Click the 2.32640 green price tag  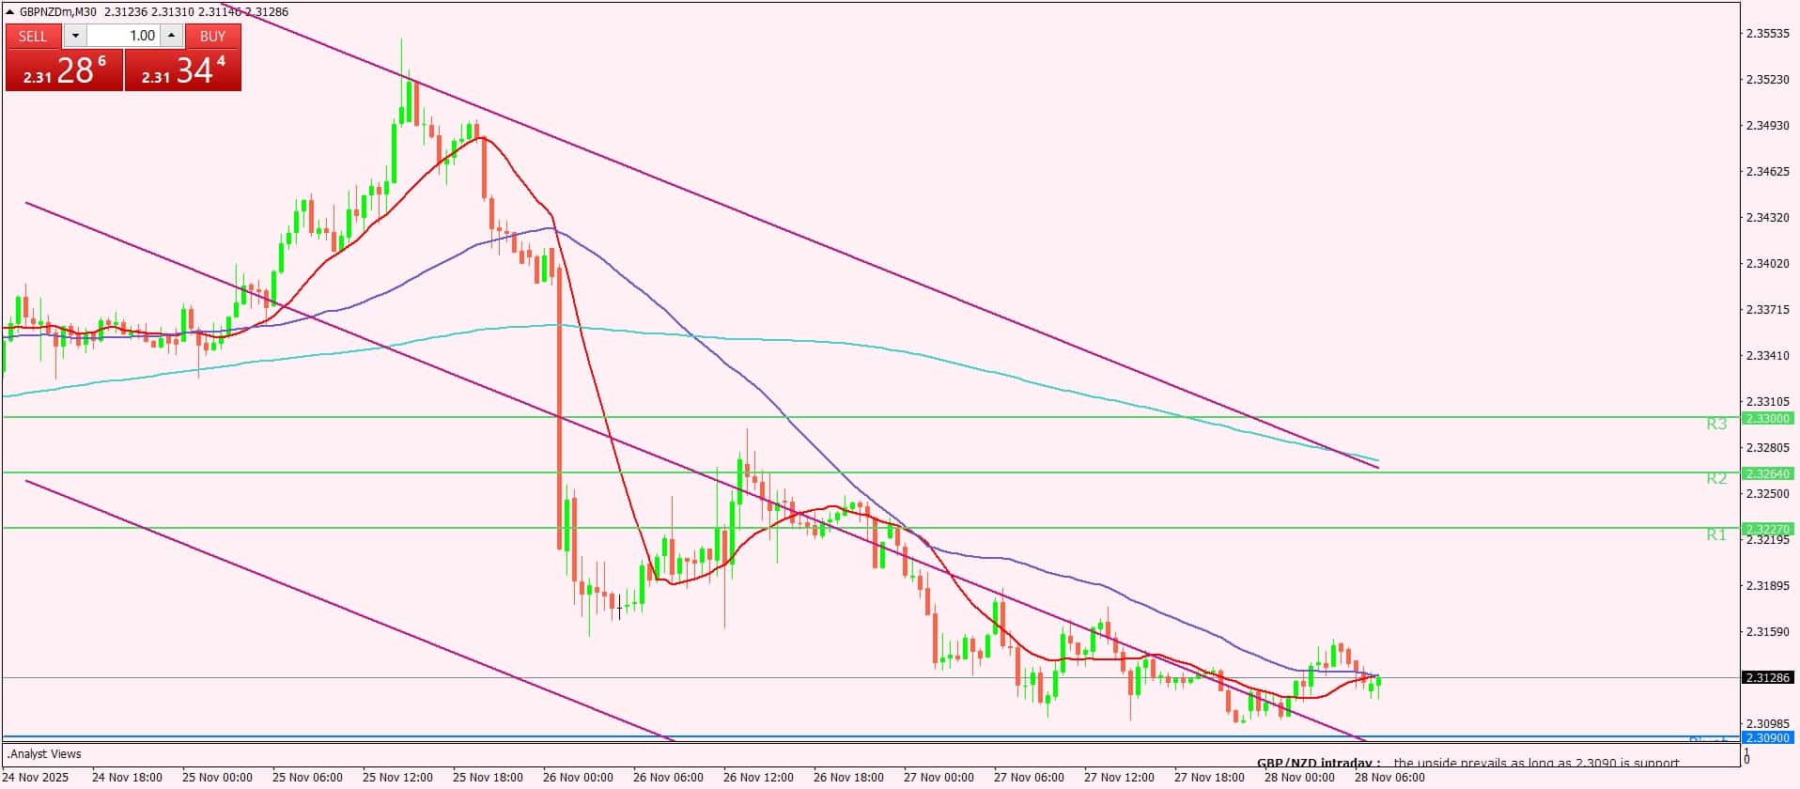click(1767, 473)
